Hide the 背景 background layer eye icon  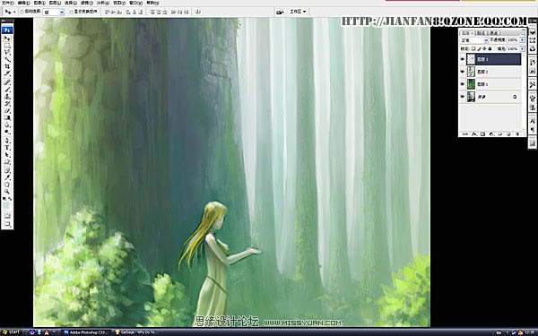click(463, 97)
